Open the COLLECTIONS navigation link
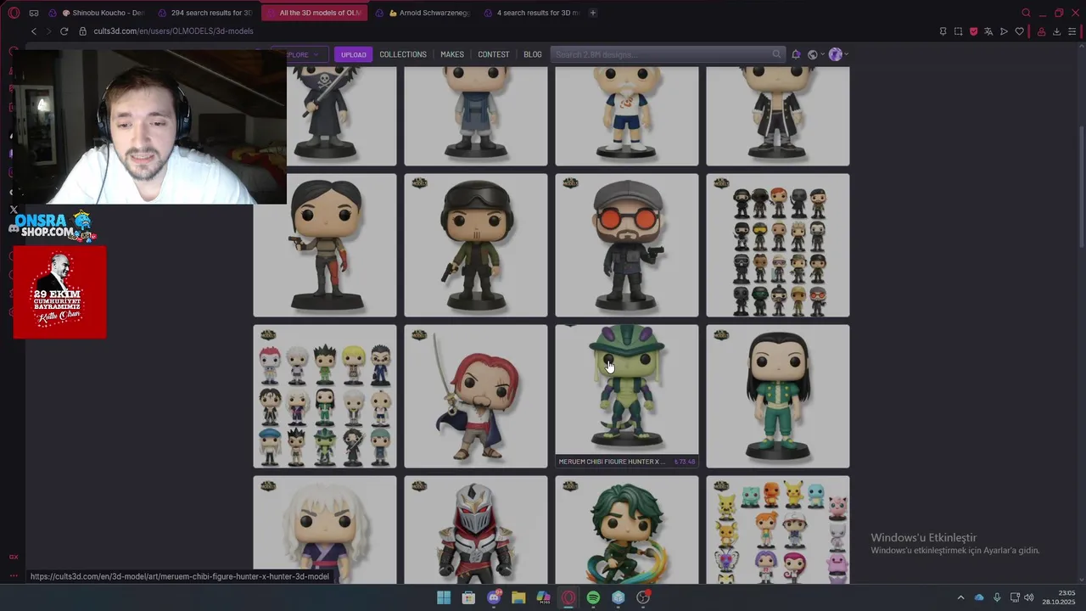 click(x=403, y=54)
